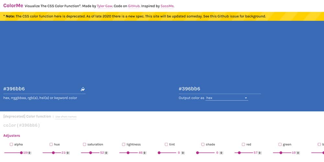Click the hue slider handle
The width and height of the screenshot is (324, 162).
pyautogui.click(x=53, y=153)
